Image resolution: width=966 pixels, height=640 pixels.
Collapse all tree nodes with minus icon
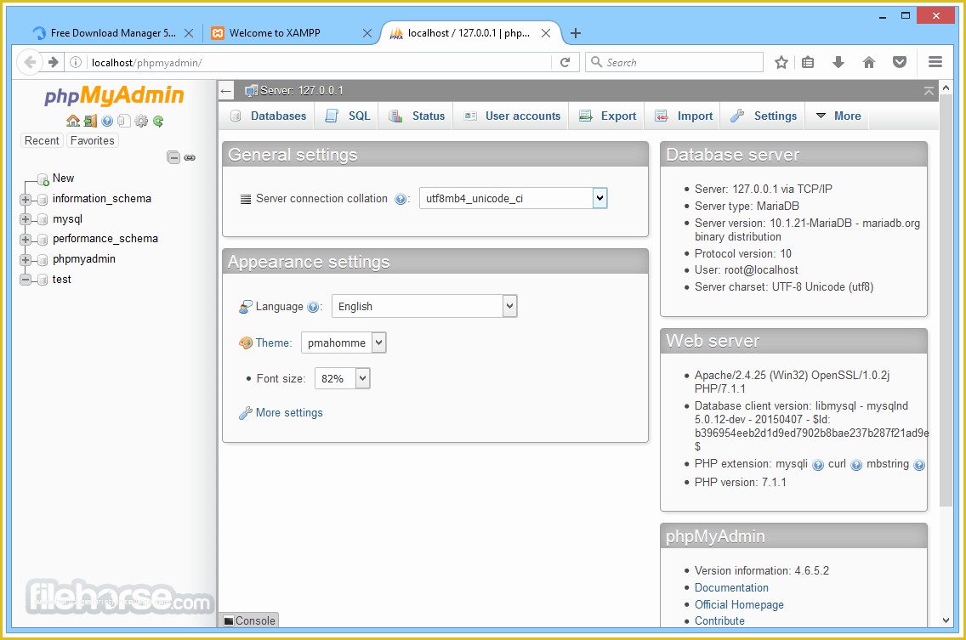pos(173,158)
